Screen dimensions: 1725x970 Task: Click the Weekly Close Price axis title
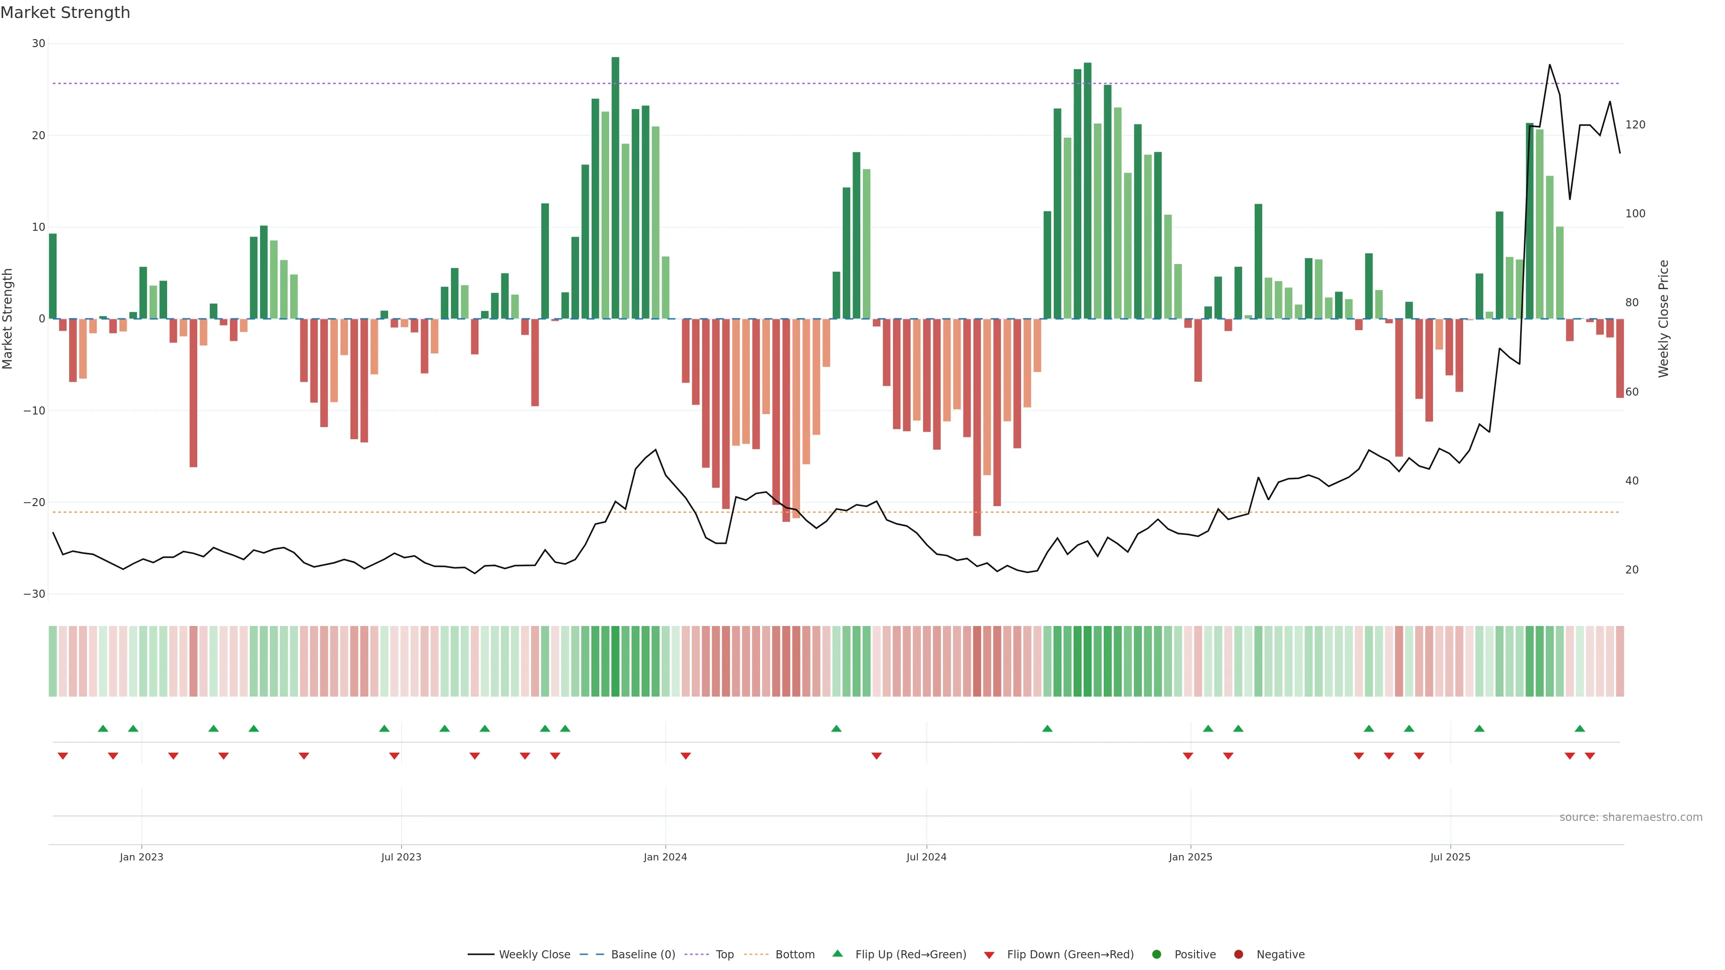[1663, 319]
